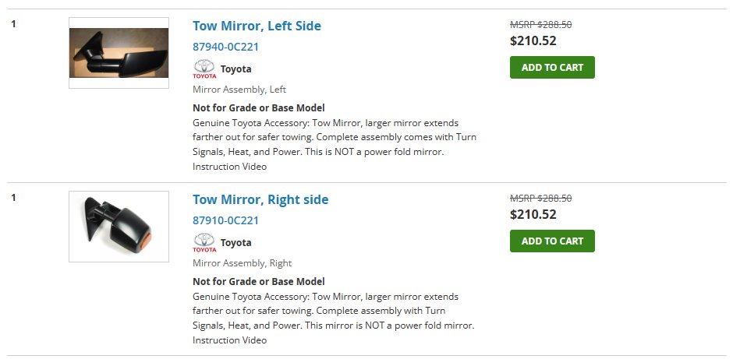Click the struck-through MSRP for the left mirror

(540, 25)
